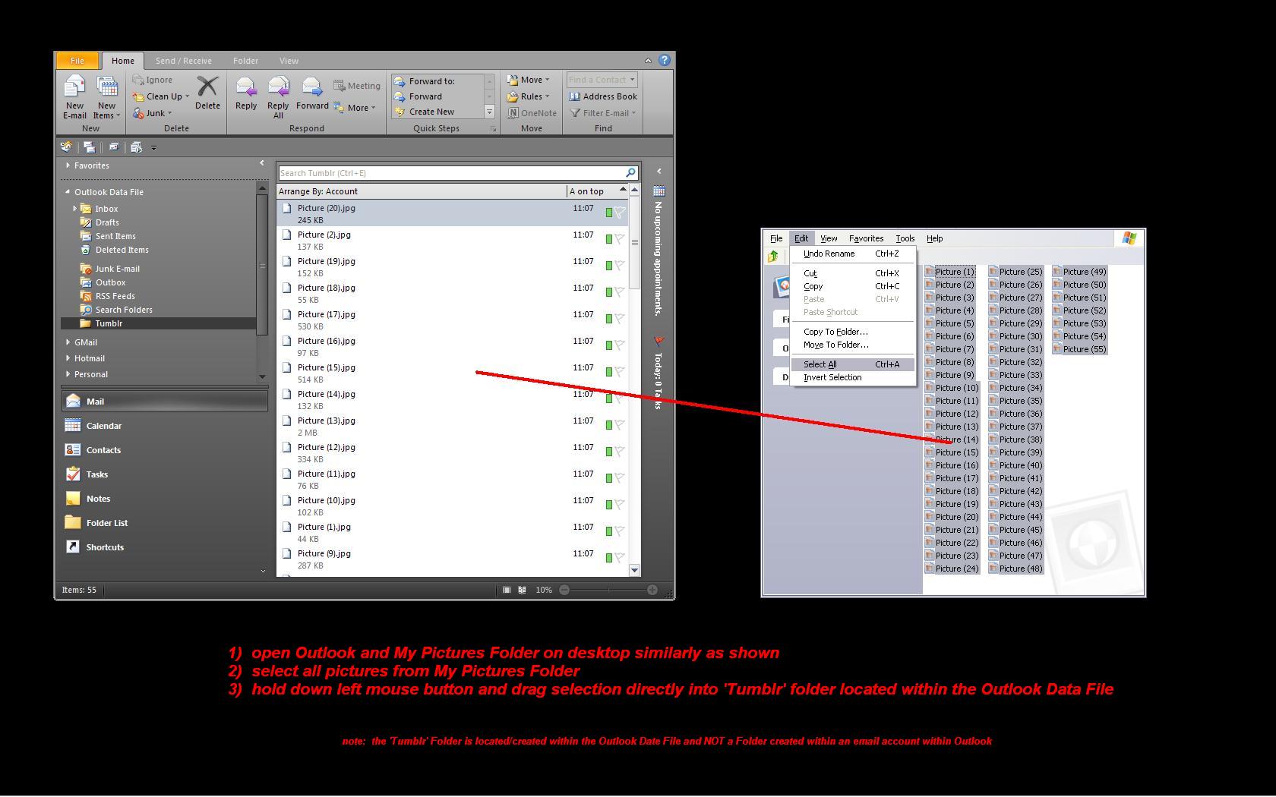Open the Deleted Items folder

[x=114, y=250]
